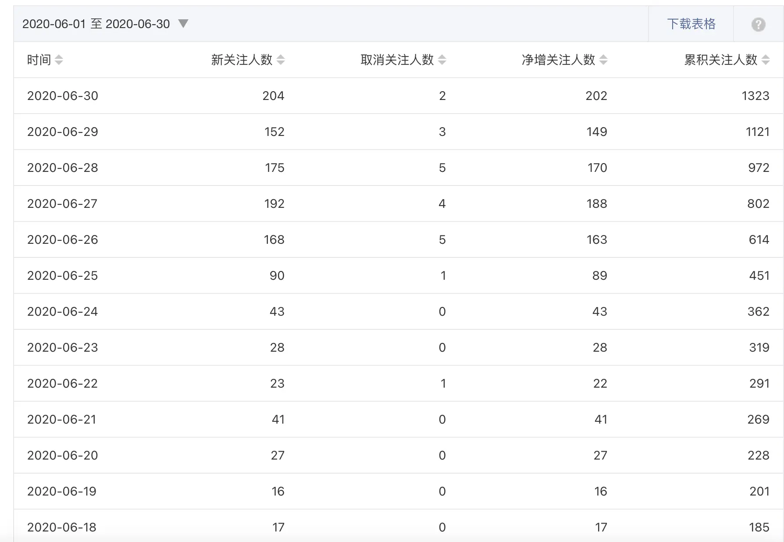Click the help question mark icon
Image resolution: width=784 pixels, height=542 pixels.
pyautogui.click(x=758, y=25)
